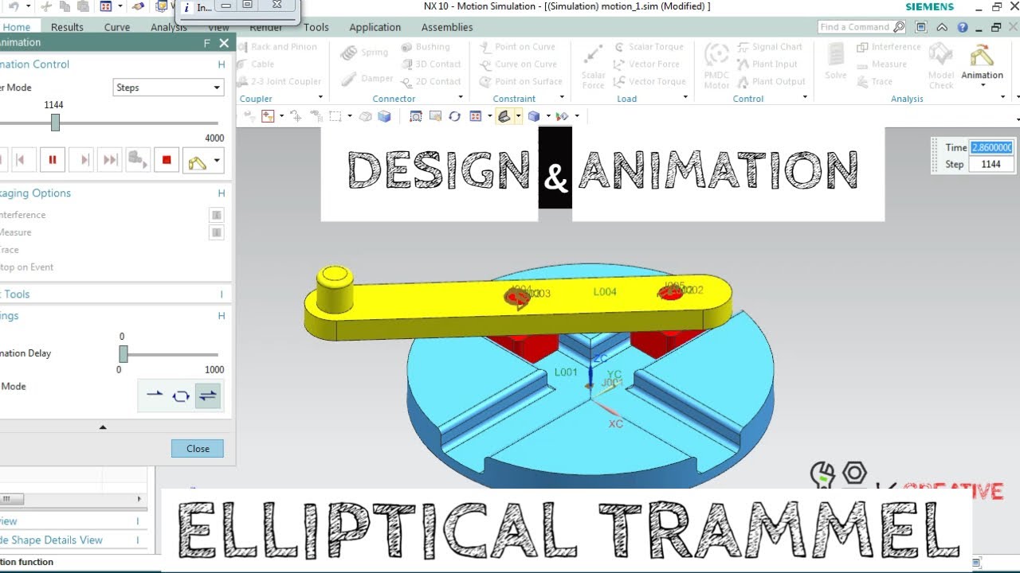
Task: Select the Point on Curve constraint
Action: point(517,47)
